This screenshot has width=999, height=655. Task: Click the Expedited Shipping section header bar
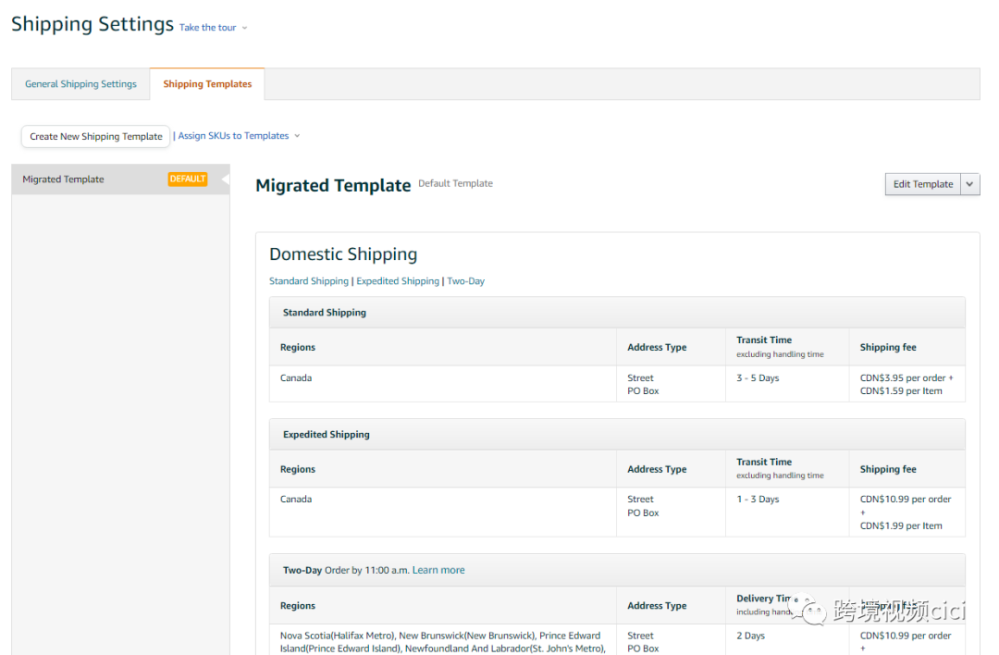tap(617, 435)
